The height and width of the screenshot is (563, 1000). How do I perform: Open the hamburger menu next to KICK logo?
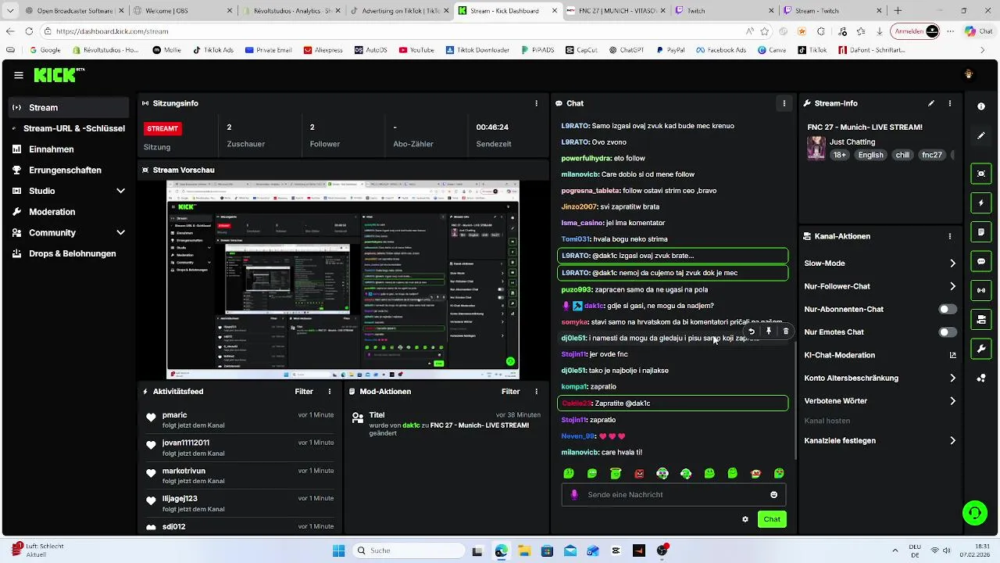(19, 75)
